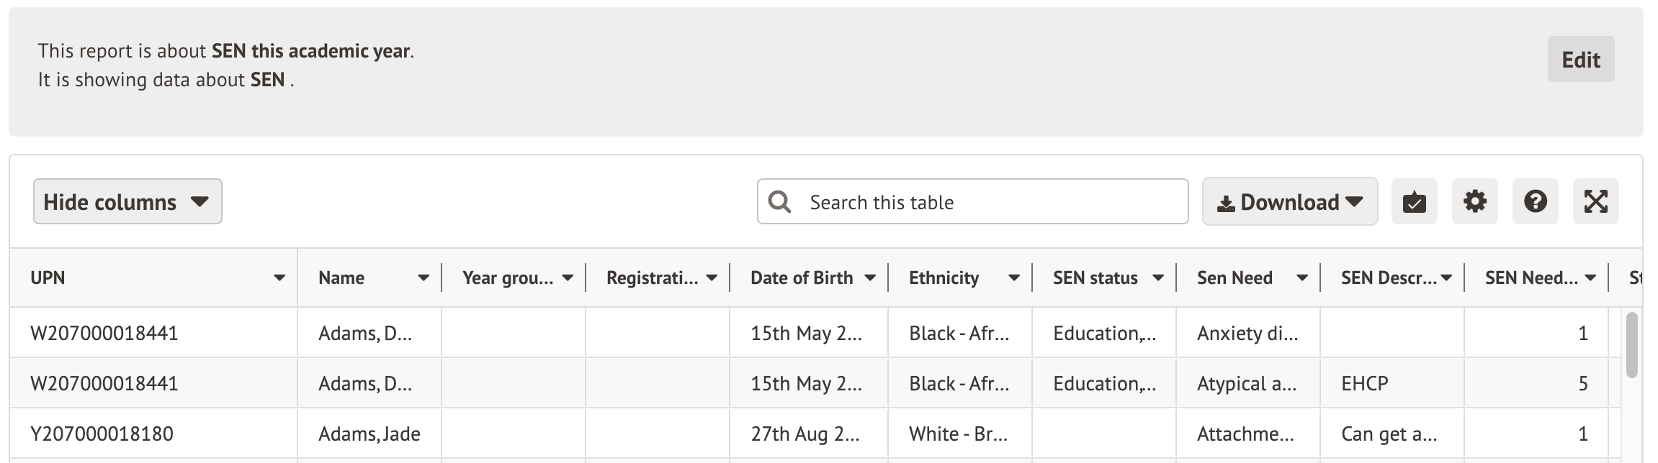The width and height of the screenshot is (1658, 463).
Task: Open Date of Birth column arrow
Action: coord(870,278)
